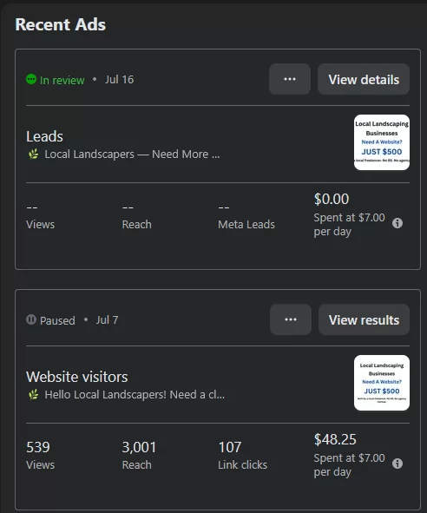Click the Meta Leads metric label
This screenshot has height=513, width=427.
pyautogui.click(x=246, y=225)
